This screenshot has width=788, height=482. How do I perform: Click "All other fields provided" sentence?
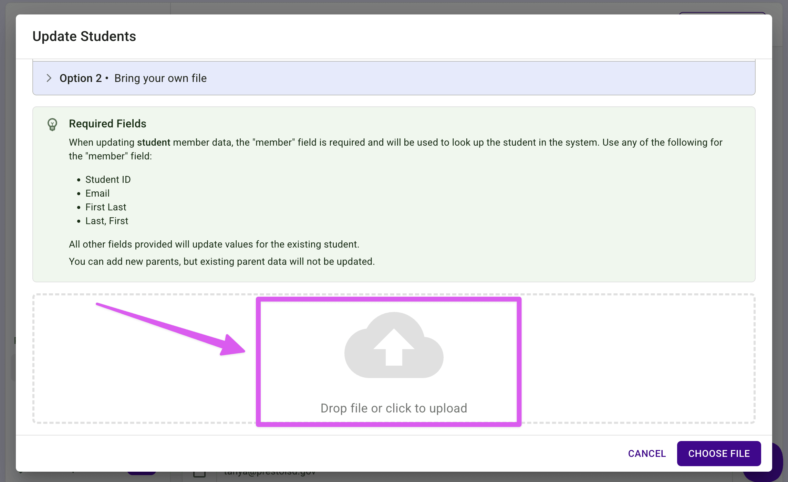click(214, 244)
